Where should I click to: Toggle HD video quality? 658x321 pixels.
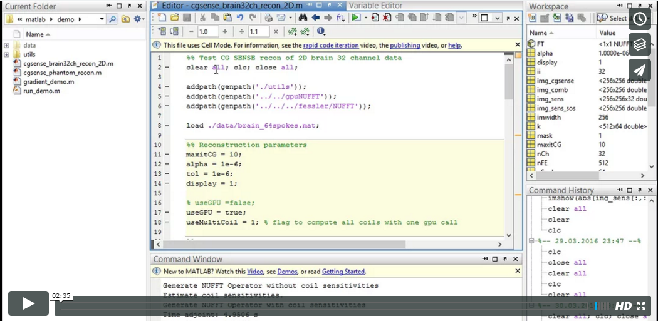[x=624, y=306]
